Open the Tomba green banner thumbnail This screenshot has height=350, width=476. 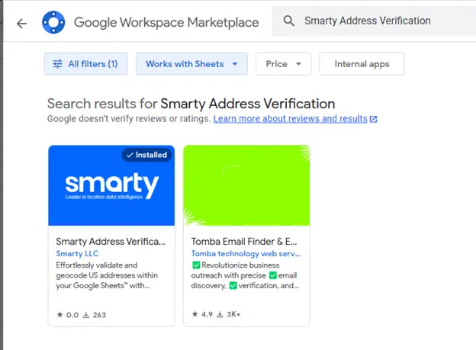tap(246, 186)
